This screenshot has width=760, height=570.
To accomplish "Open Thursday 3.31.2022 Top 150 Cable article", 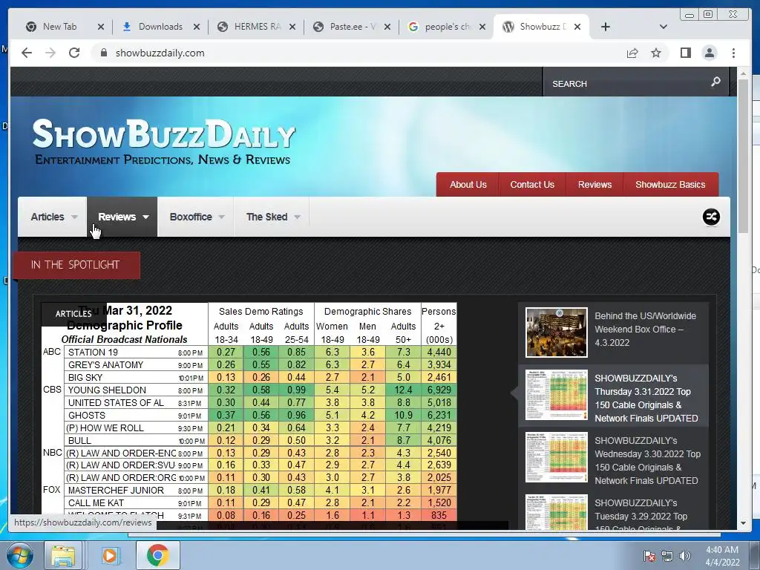I will click(646, 398).
